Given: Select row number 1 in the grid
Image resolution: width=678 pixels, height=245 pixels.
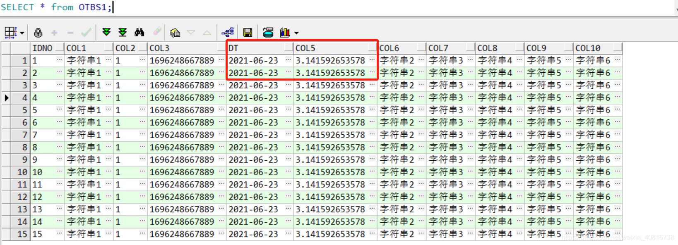Looking at the screenshot, I should 20,60.
